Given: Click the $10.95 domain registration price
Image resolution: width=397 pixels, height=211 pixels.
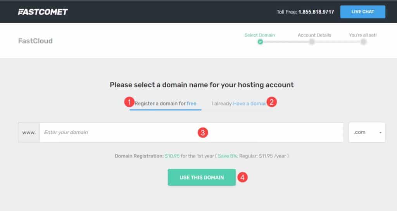Looking at the screenshot, I should (172, 156).
